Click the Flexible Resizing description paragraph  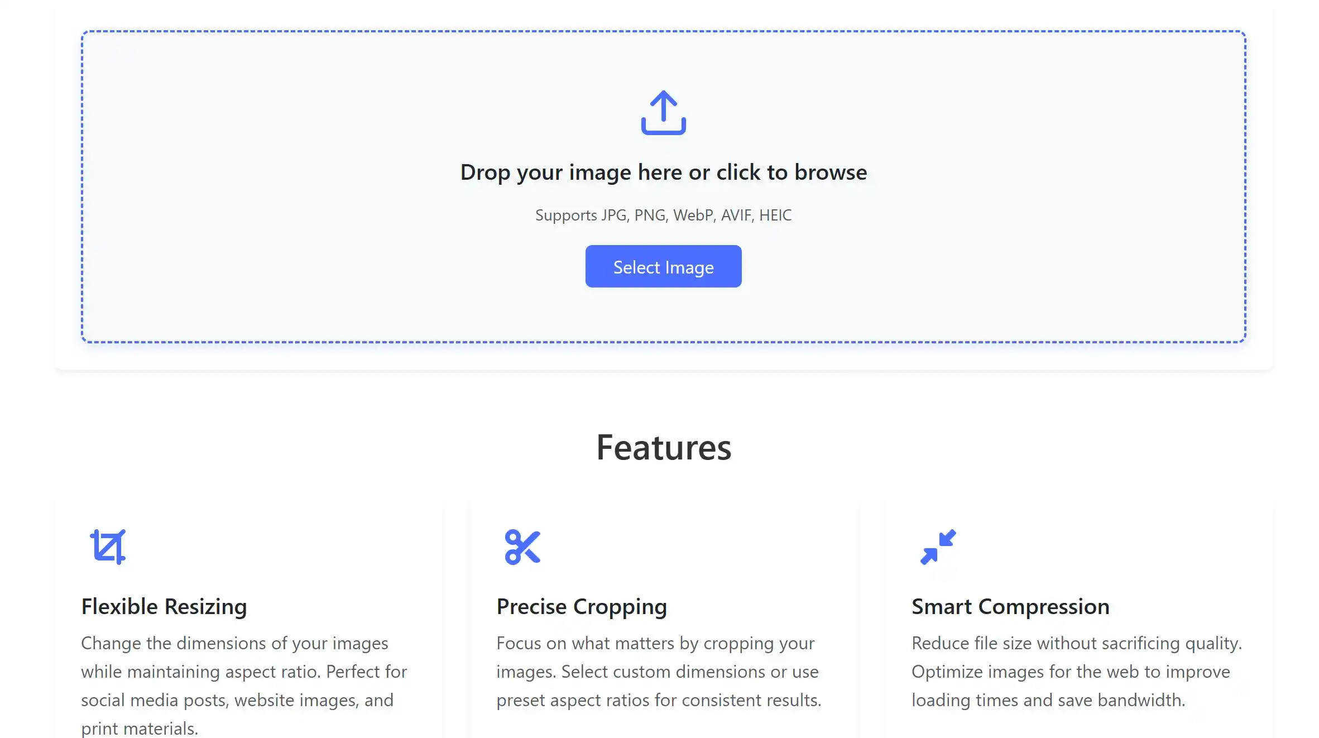point(244,686)
